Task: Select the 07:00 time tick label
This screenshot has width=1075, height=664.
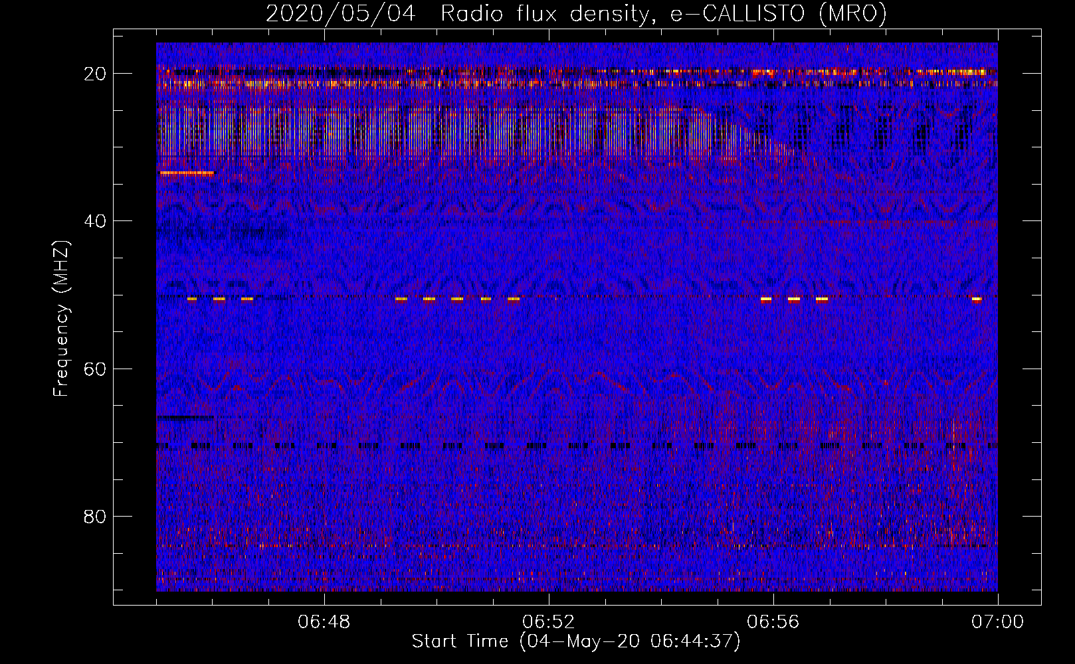Action: [x=998, y=622]
